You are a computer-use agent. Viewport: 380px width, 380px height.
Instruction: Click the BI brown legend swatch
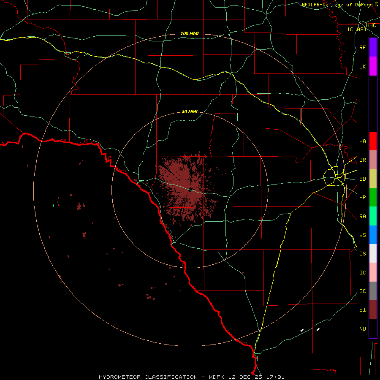[x=373, y=310]
